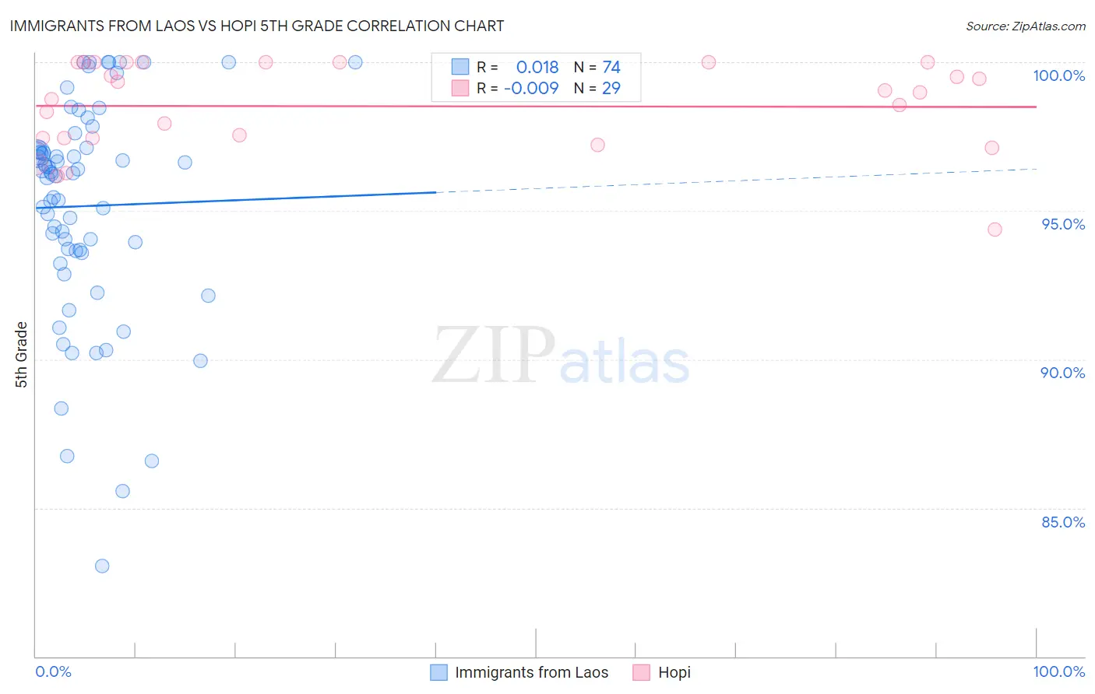
Task: Click the solid blue regression line
Action: (x=235, y=199)
